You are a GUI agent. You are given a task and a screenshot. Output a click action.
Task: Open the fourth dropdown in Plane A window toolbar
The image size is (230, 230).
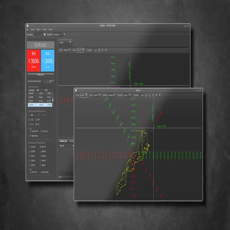[x=127, y=95]
